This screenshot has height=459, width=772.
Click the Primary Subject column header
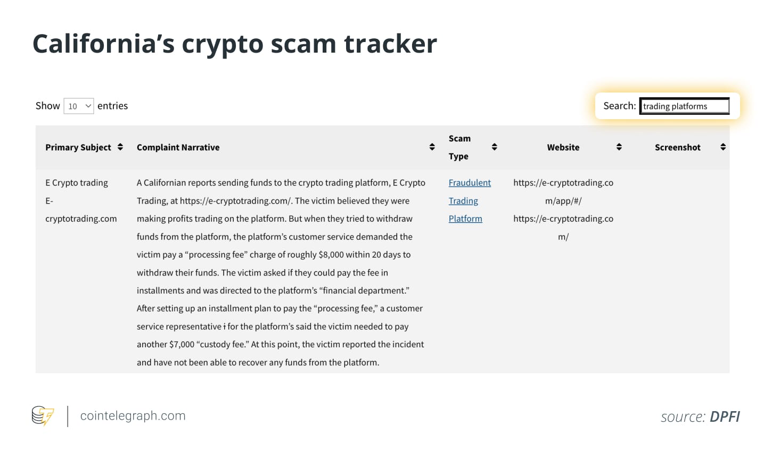tap(78, 147)
